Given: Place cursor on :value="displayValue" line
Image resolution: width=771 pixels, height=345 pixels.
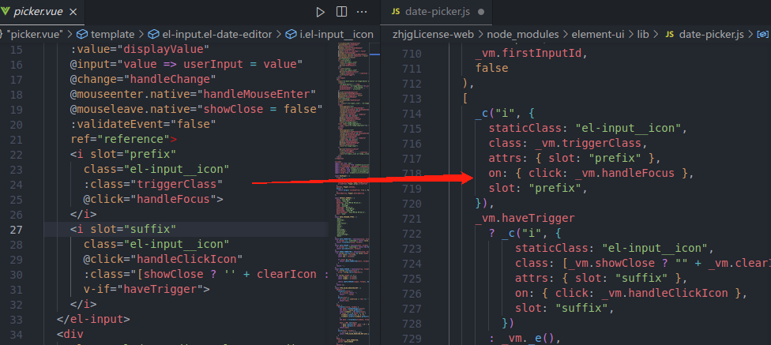Looking at the screenshot, I should 140,49.
